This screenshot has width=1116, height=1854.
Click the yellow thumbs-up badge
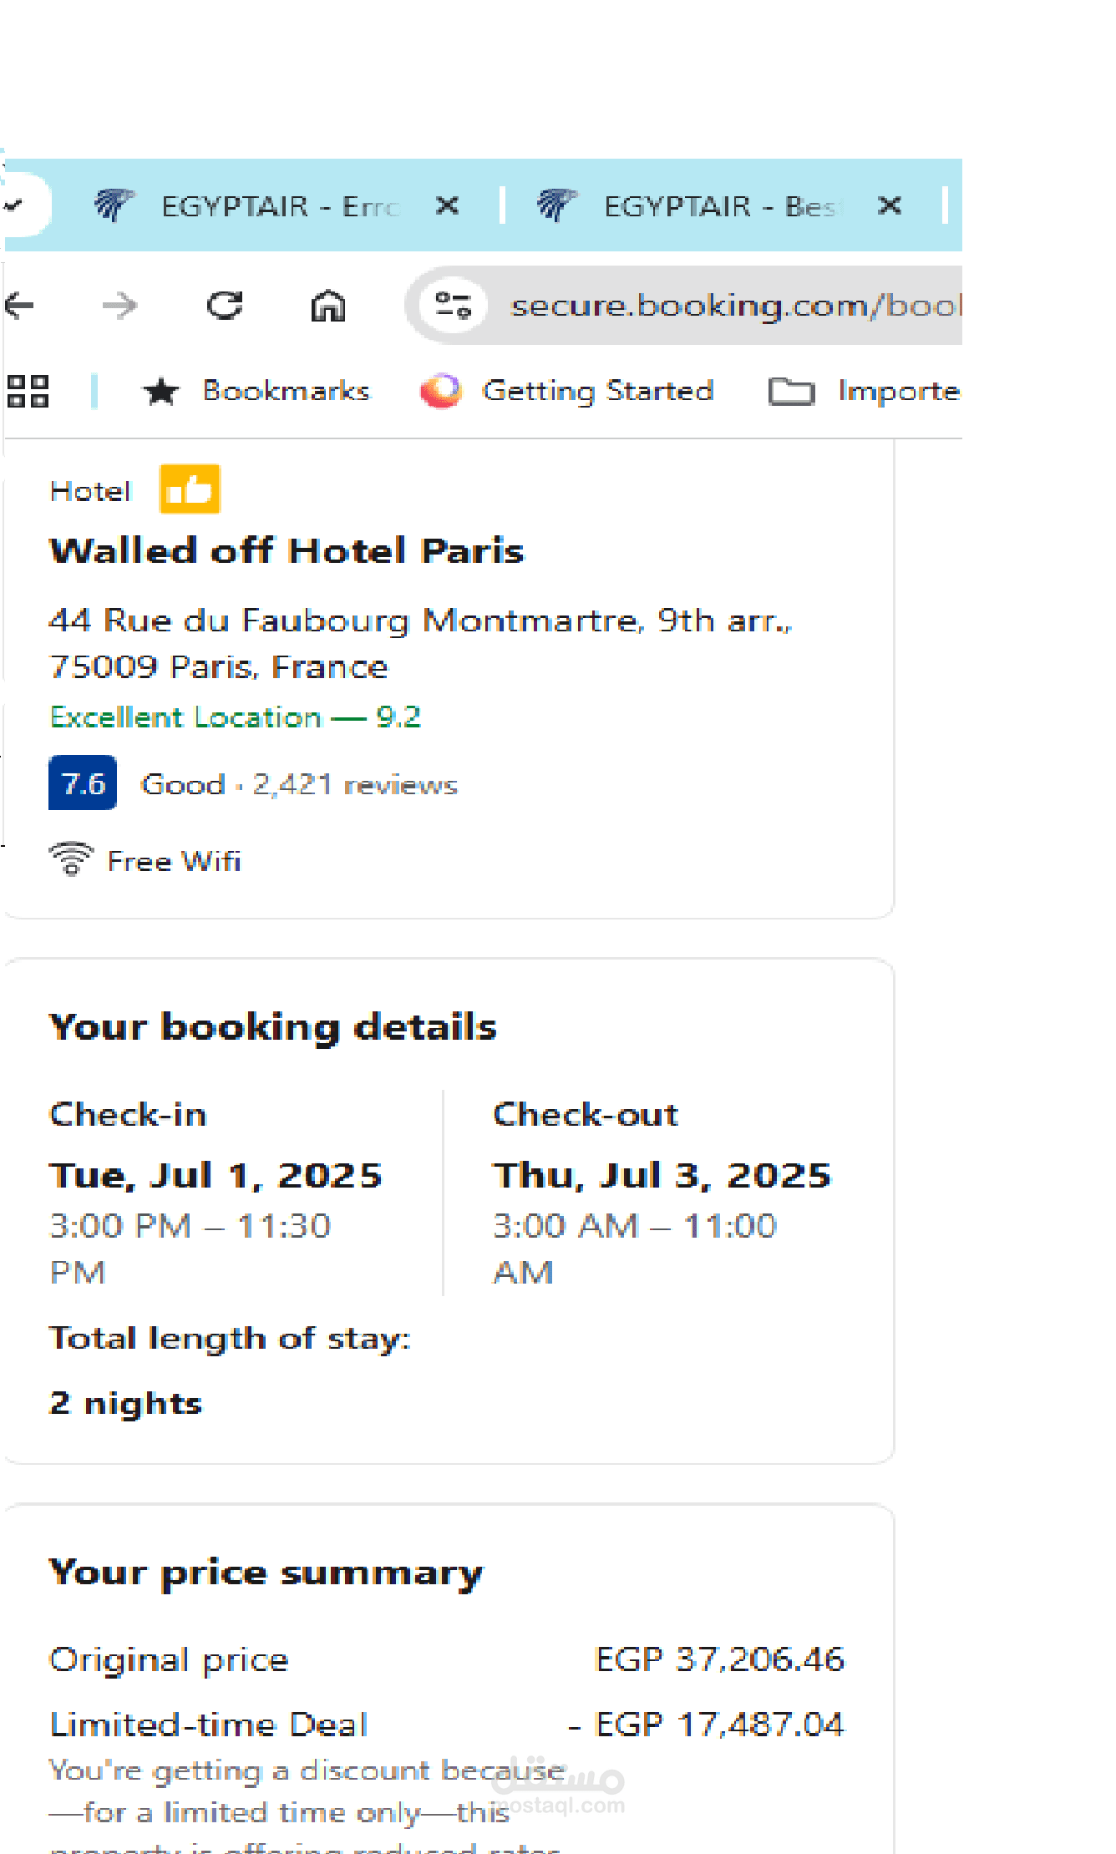pos(190,489)
